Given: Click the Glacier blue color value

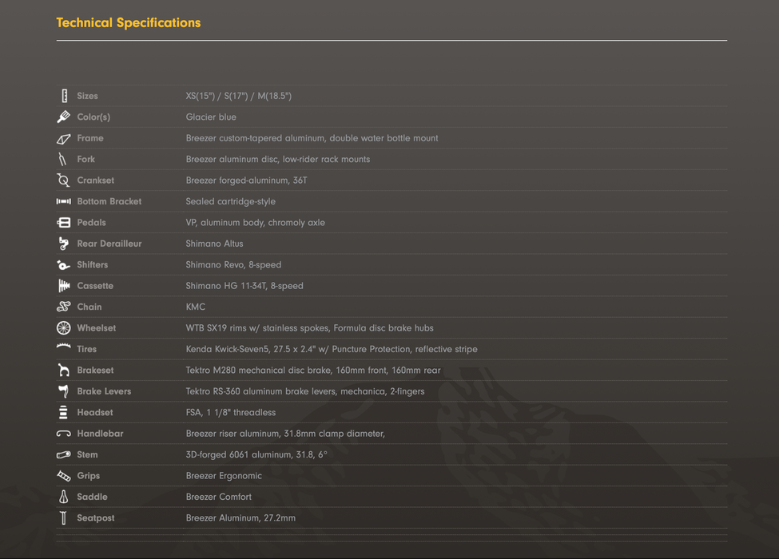Looking at the screenshot, I should click(211, 117).
